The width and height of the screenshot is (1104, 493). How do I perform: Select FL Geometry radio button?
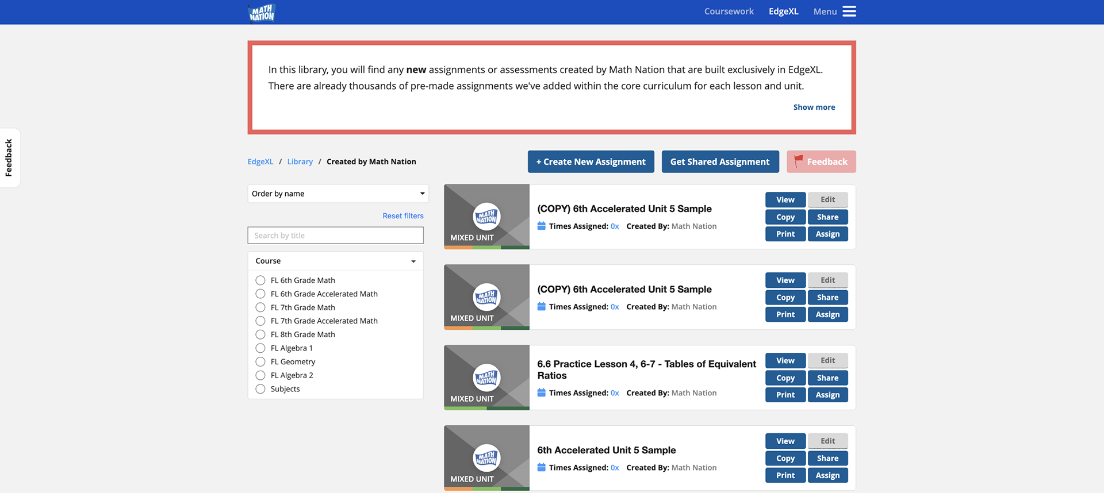[260, 361]
